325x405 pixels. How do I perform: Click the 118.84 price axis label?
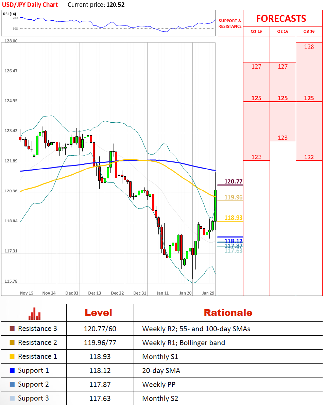11,221
